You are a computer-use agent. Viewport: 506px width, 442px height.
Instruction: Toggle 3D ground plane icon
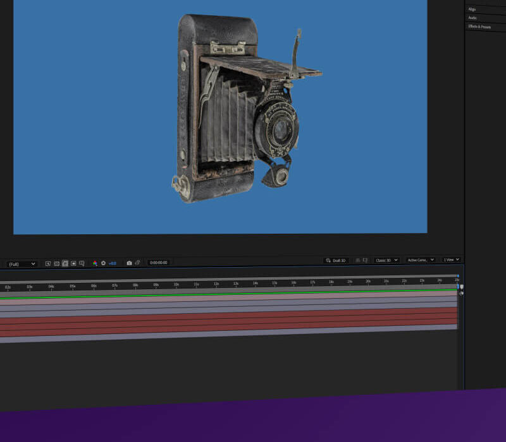357,260
